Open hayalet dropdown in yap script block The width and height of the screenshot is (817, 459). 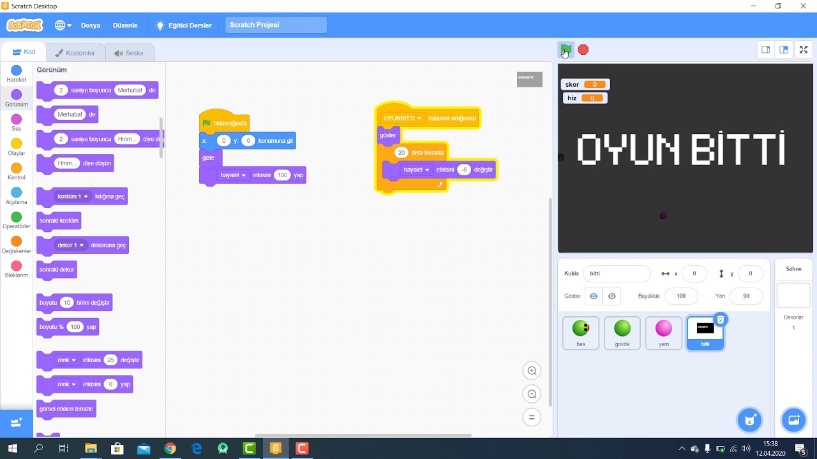coord(234,175)
